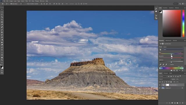Viewport: 186px width, 105px height.
Task: Open the Layers panel flyout menu
Action: [x=185, y=73]
